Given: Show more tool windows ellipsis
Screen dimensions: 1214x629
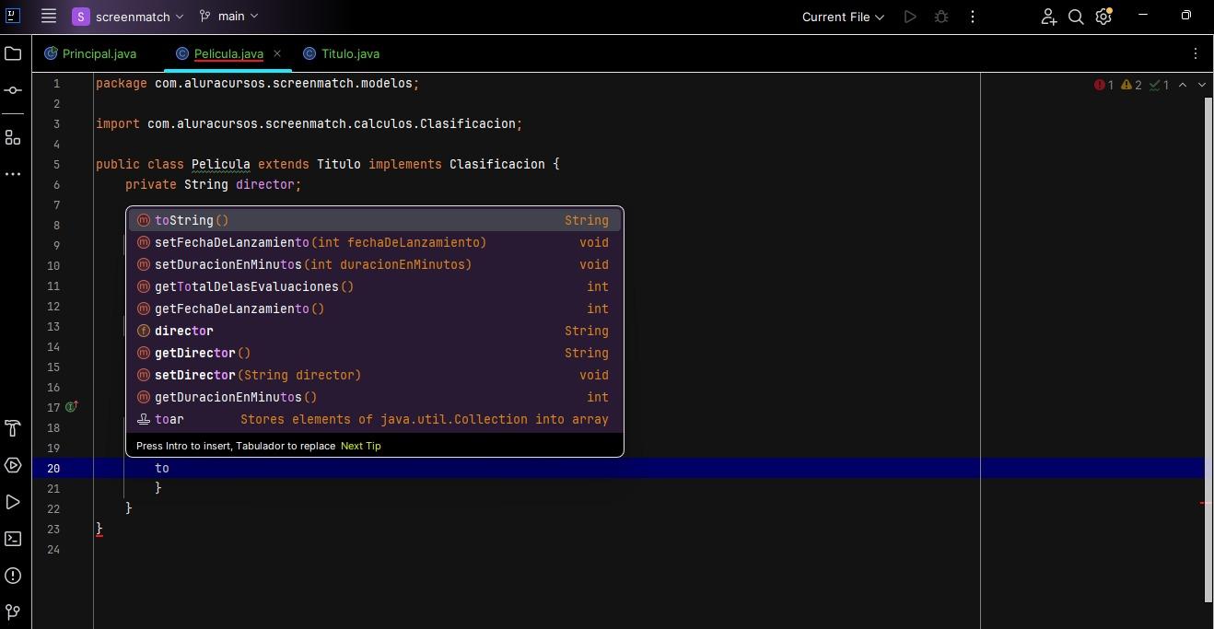Looking at the screenshot, I should [x=13, y=174].
